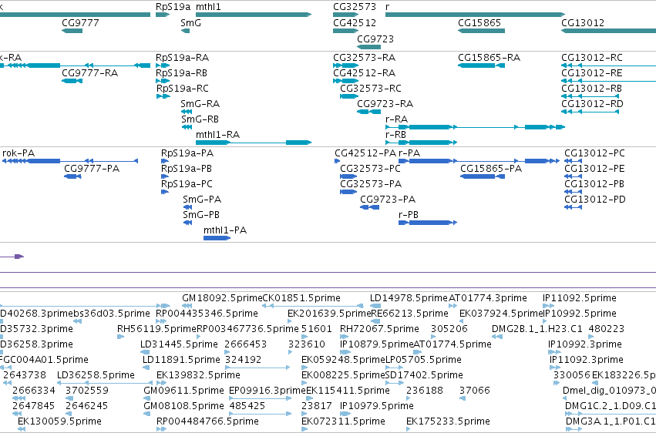Screen dimensions: 656x433
Task: Open transcript CG9777-RA
Action: (x=72, y=81)
